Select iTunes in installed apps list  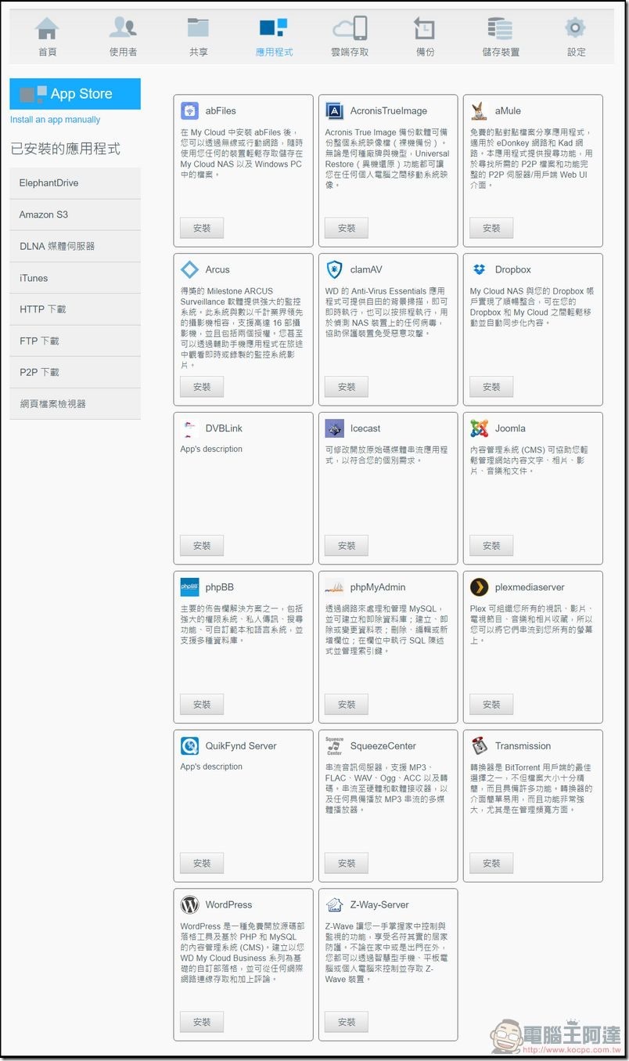click(75, 278)
